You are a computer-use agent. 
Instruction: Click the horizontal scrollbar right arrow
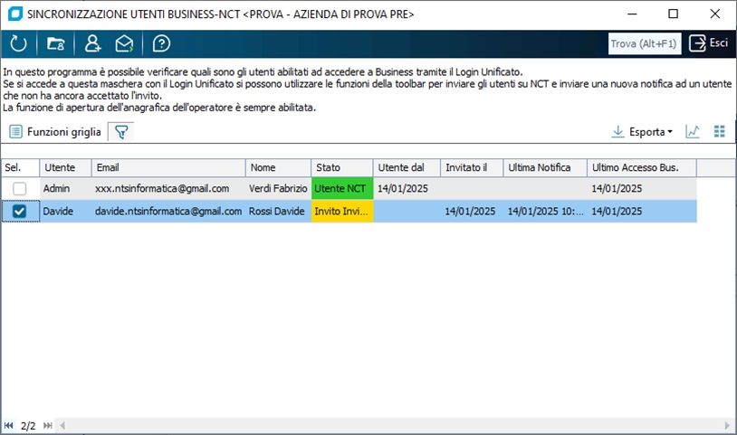click(727, 426)
